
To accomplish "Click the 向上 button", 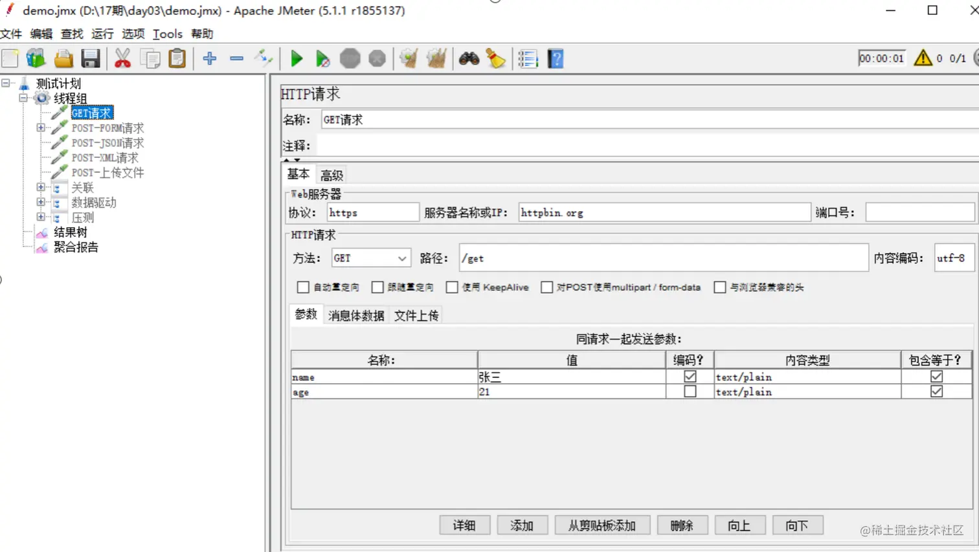I will pos(739,525).
